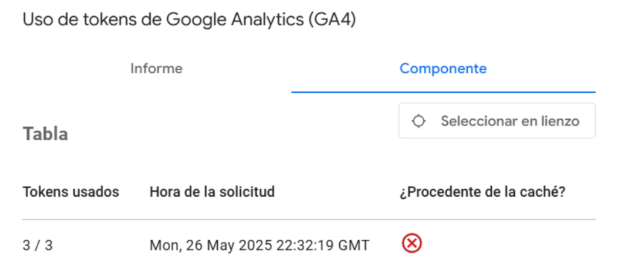
Task: Select the 3 / 3 tokens value
Action: (37, 246)
